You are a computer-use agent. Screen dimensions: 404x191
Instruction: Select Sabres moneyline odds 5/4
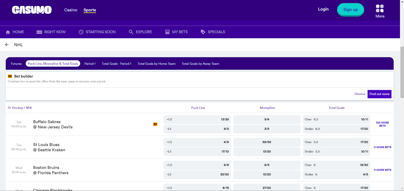[267, 120]
